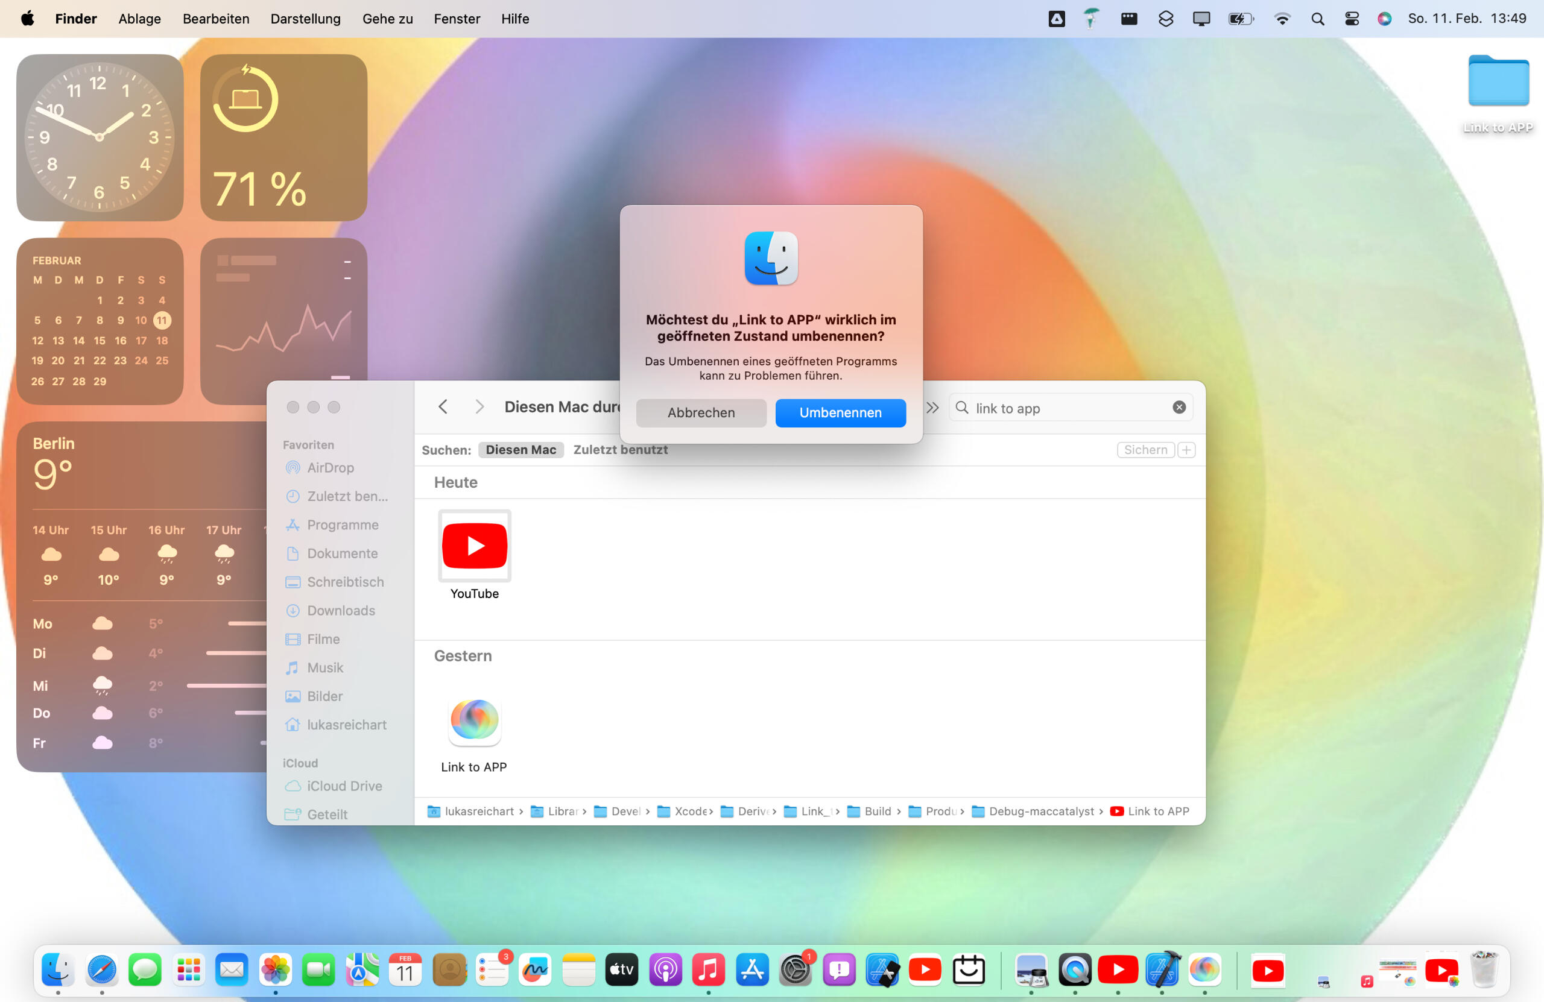The height and width of the screenshot is (1002, 1544).
Task: Open AirDrop in the sidebar
Action: click(329, 468)
